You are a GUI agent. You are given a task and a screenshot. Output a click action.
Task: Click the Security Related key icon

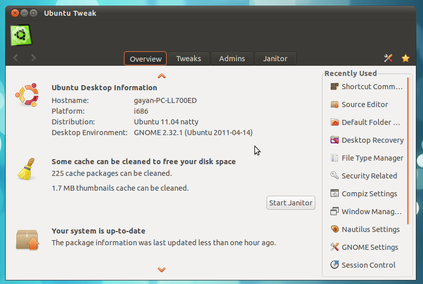pos(335,175)
